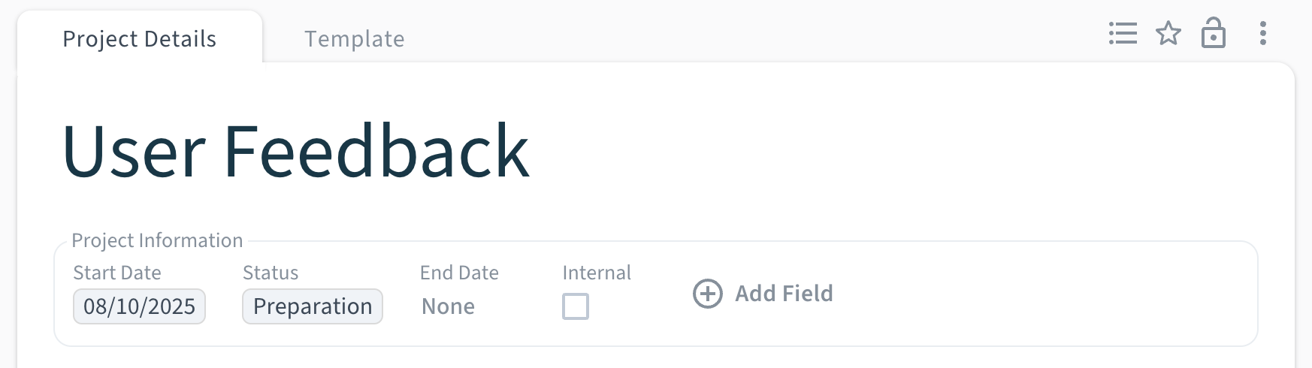This screenshot has width=1312, height=368.
Task: Open the three-dot more options menu
Action: [1262, 34]
